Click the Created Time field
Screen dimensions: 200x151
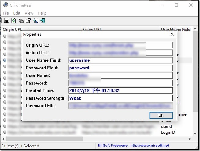[120, 90]
